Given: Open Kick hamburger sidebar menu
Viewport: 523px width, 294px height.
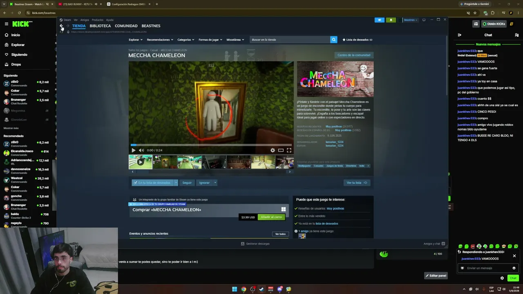Looking at the screenshot, I should pos(7,24).
